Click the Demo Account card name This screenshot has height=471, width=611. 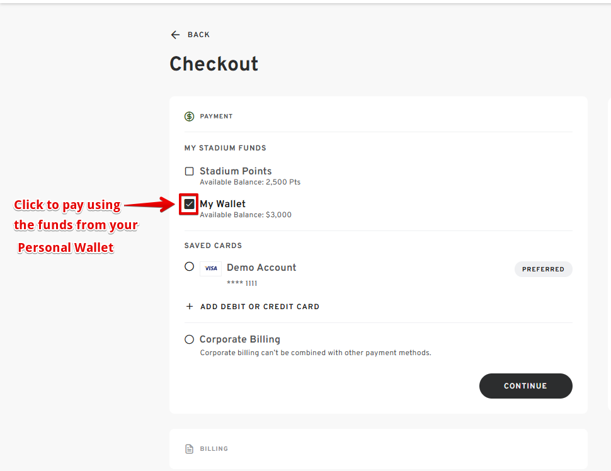[261, 268]
